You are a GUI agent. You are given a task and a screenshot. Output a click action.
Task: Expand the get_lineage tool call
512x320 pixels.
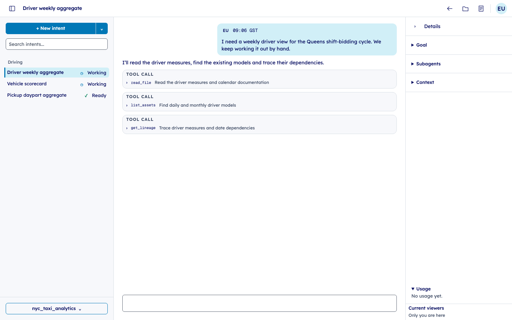[260, 128]
